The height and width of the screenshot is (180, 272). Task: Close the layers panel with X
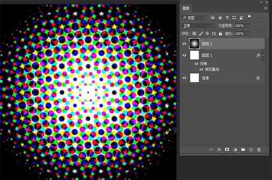267,2
